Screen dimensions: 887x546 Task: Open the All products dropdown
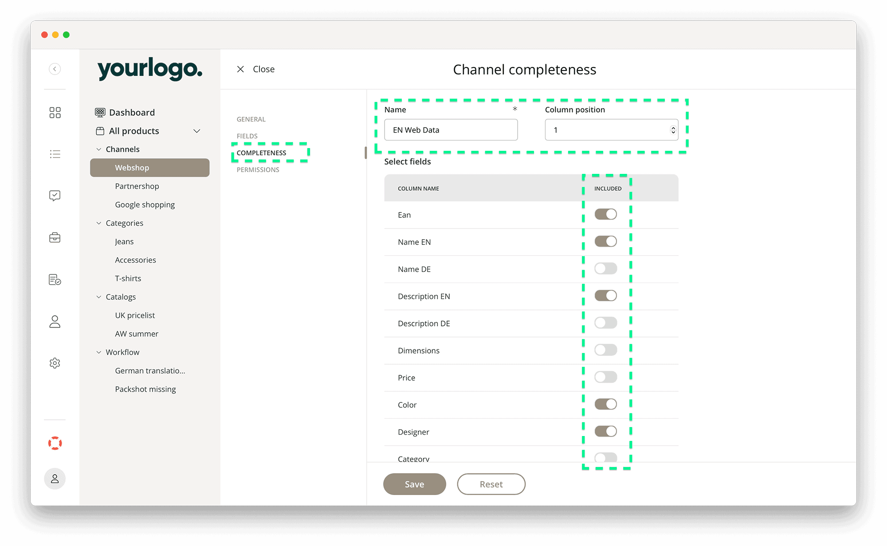(x=197, y=131)
